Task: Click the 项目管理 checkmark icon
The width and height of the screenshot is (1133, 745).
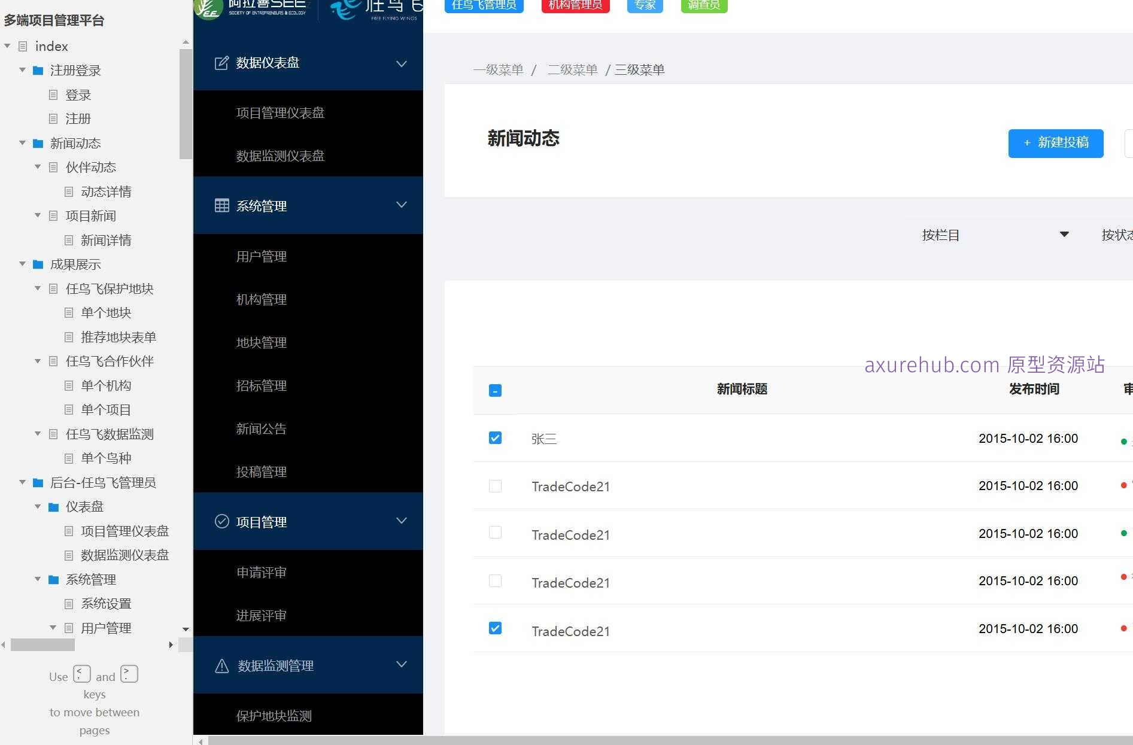Action: [x=222, y=521]
